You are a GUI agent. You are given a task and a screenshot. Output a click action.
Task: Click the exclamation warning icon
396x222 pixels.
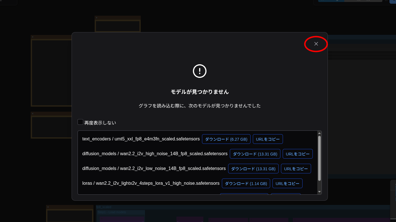coord(200,71)
